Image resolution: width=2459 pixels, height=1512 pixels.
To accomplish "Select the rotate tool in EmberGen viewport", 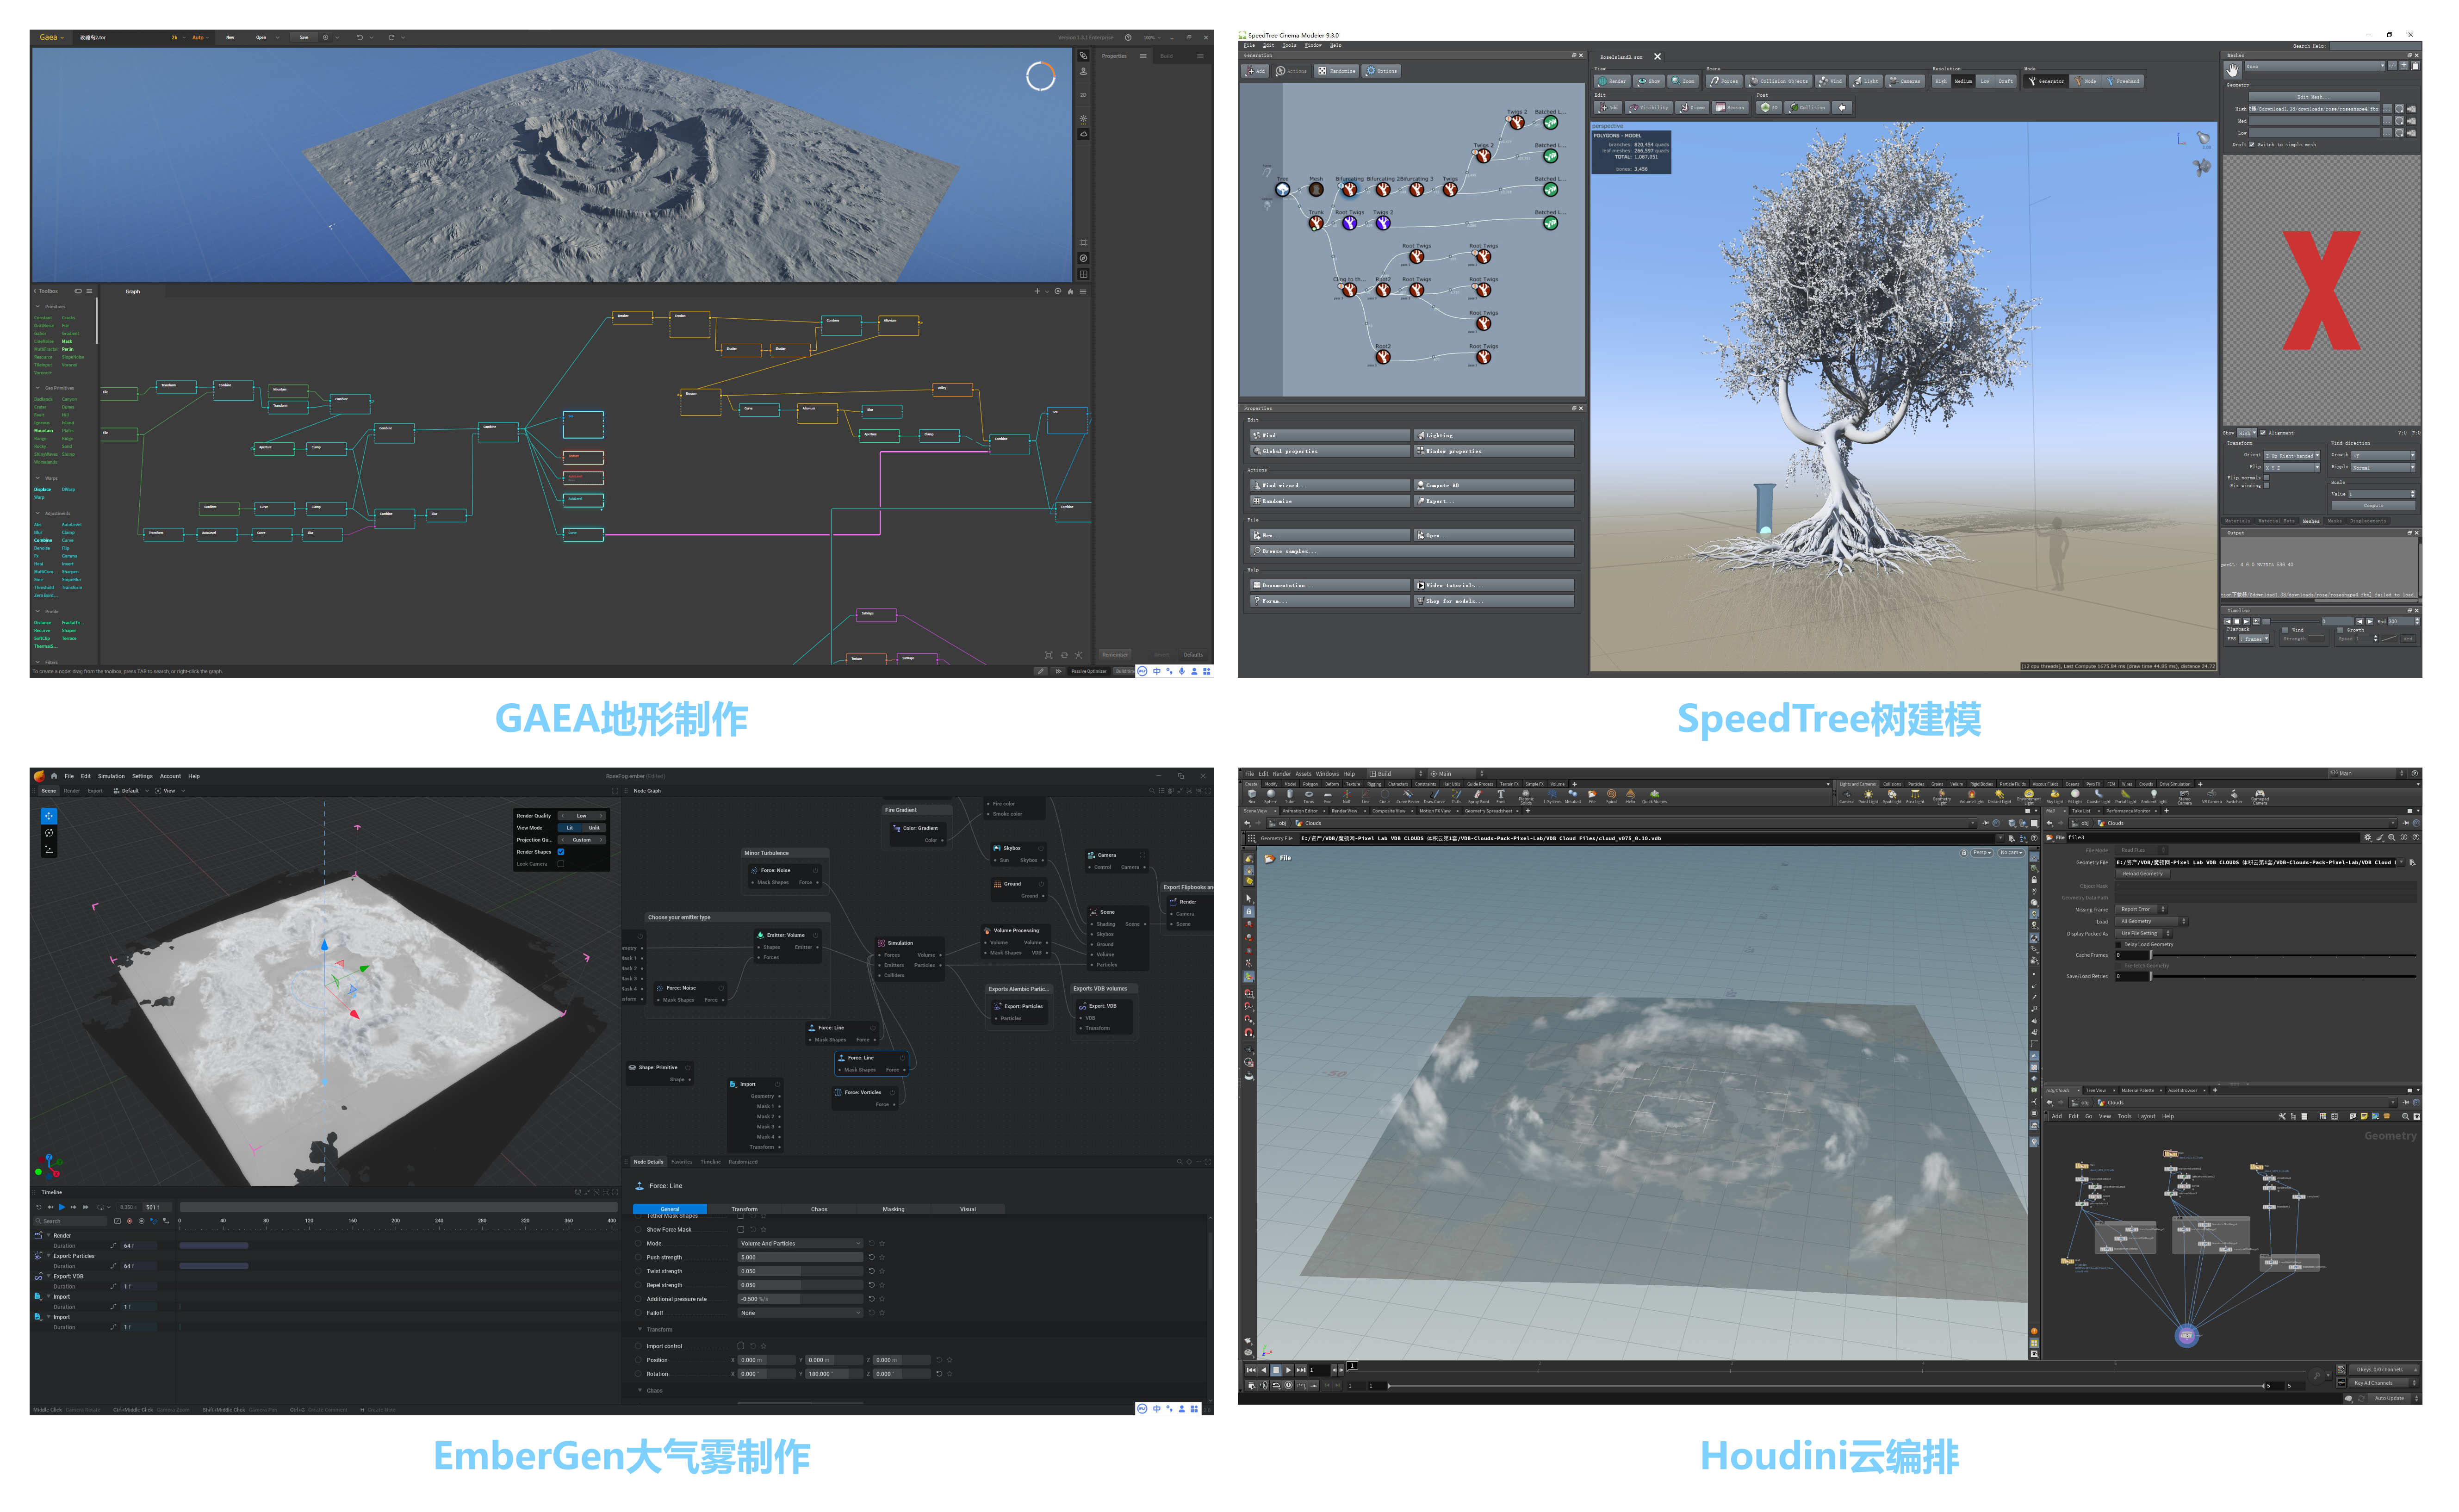I will click(x=49, y=833).
